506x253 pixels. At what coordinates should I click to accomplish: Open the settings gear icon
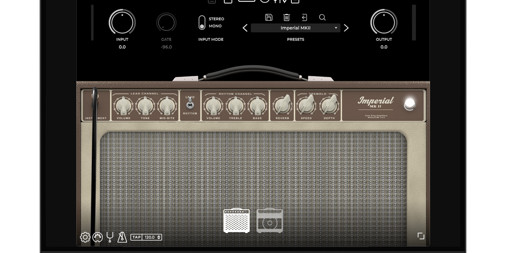(85, 237)
